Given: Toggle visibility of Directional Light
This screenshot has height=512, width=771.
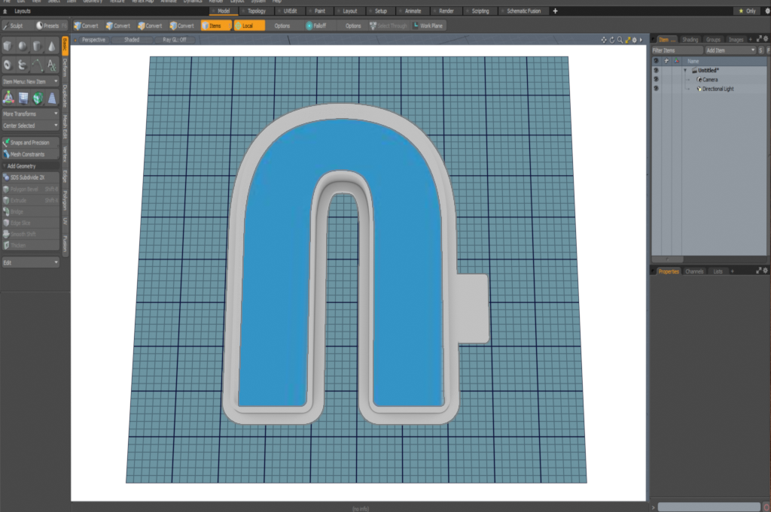Looking at the screenshot, I should click(656, 89).
